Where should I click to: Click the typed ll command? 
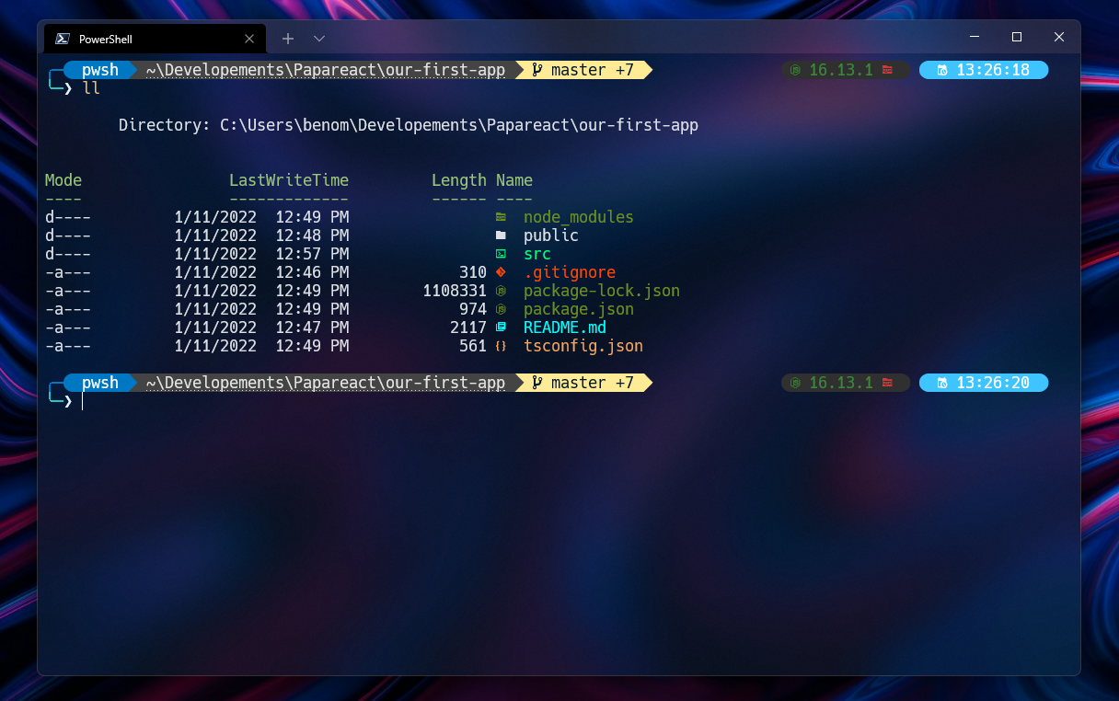[91, 88]
